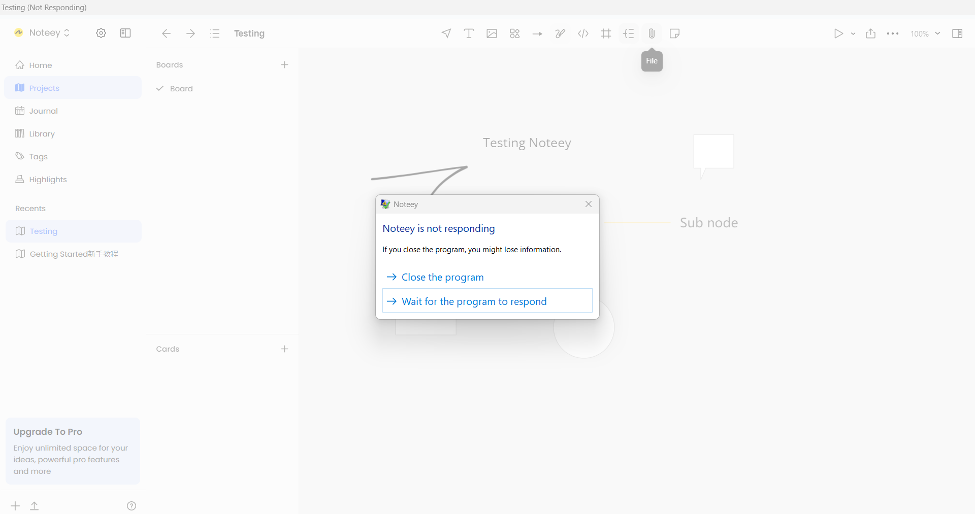Select the Pen drawing tool
Viewport: 975px width, 514px height.
[560, 33]
